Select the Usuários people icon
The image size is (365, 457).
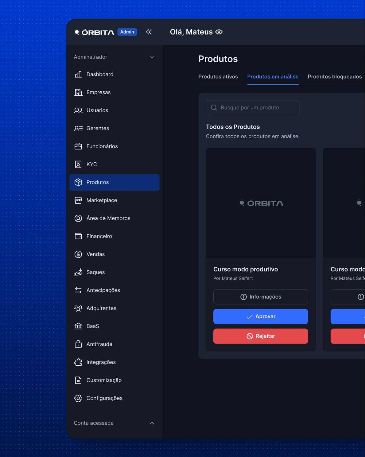(78, 110)
